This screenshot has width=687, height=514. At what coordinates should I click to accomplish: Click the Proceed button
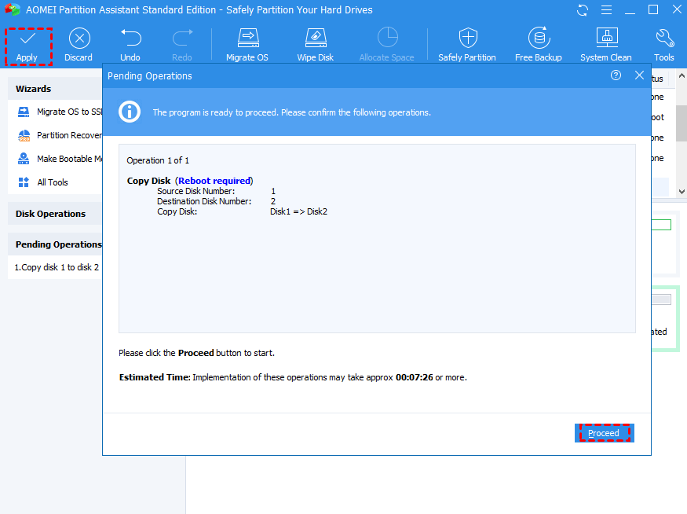[x=604, y=433]
